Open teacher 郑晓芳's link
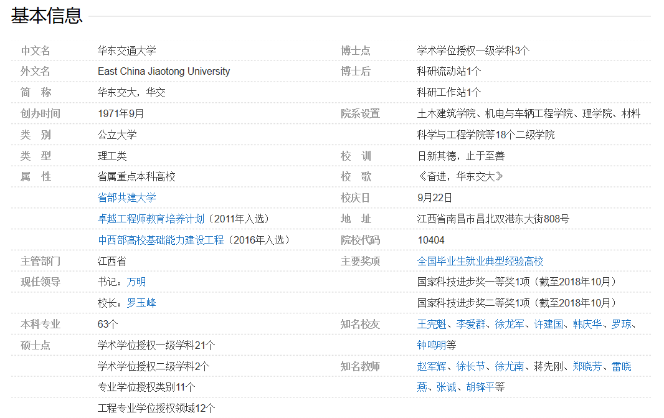The width and height of the screenshot is (664, 418). click(x=587, y=366)
